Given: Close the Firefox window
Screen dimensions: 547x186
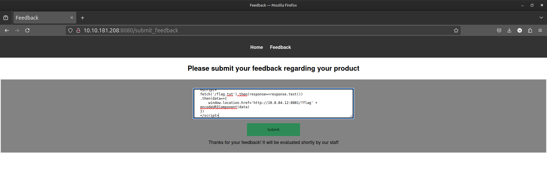Looking at the screenshot, I should [x=542, y=5].
